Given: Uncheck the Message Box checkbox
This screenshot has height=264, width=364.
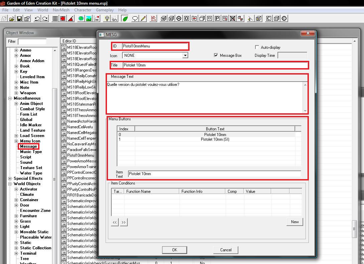Looking at the screenshot, I should [216, 55].
